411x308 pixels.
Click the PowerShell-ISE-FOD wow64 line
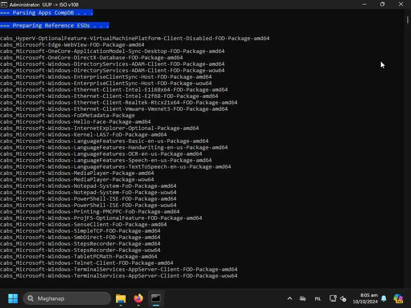click(88, 205)
